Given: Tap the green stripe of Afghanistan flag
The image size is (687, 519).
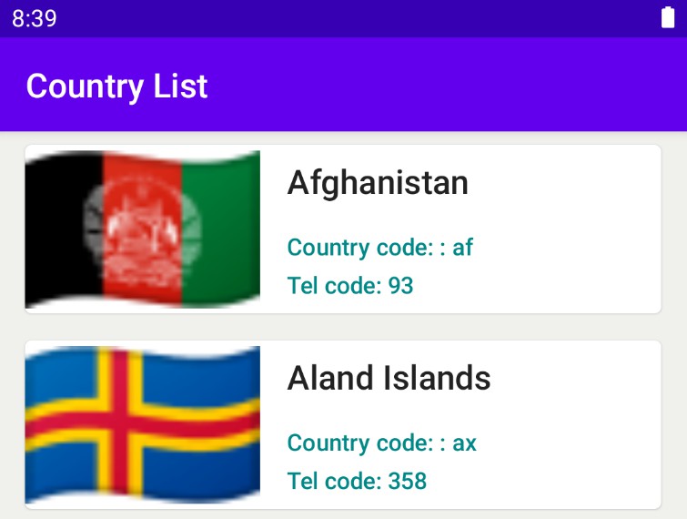Looking at the screenshot, I should 221,227.
